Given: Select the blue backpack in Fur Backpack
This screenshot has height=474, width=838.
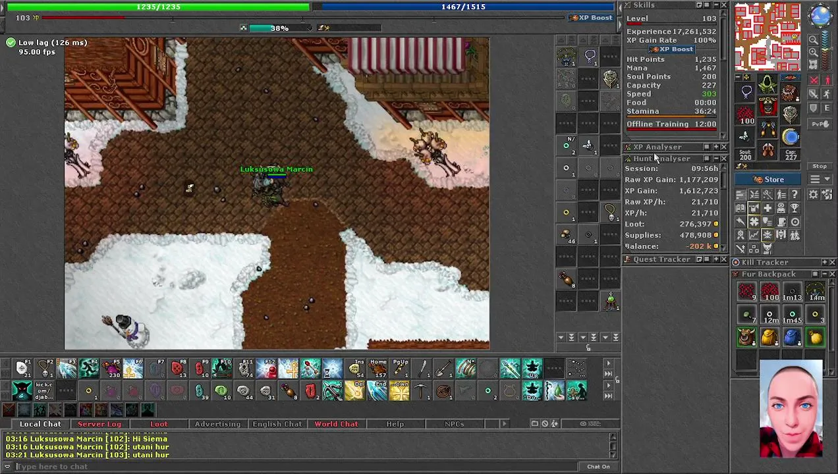Looking at the screenshot, I should click(793, 336).
